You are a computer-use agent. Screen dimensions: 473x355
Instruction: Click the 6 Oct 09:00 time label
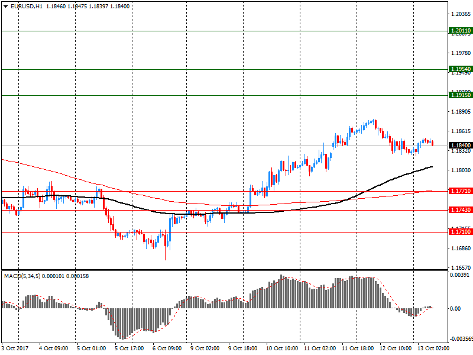167,348
